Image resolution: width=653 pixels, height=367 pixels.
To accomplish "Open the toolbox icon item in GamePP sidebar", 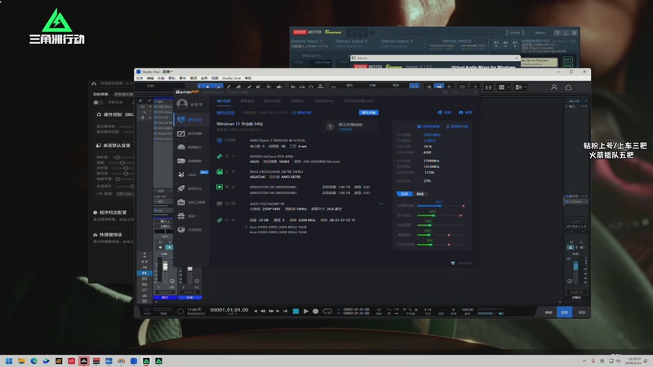I will click(181, 202).
